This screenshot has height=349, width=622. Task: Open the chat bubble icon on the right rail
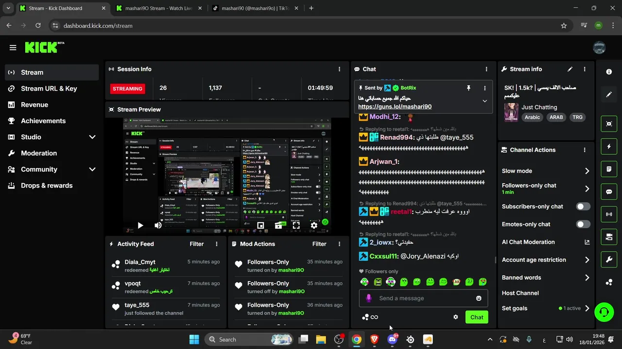(609, 191)
